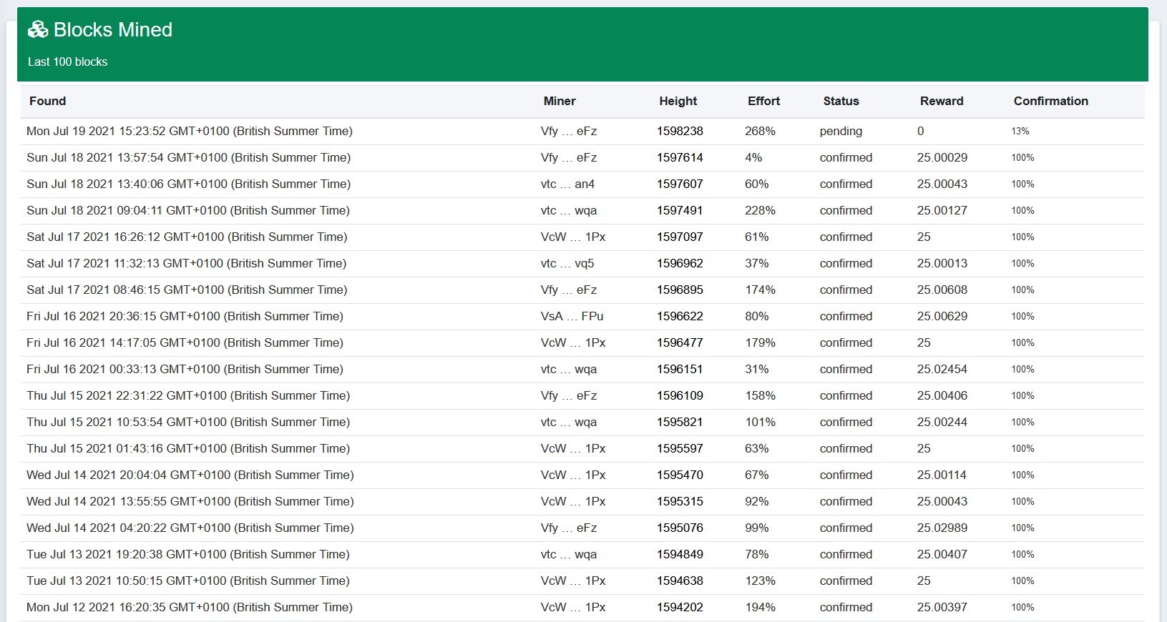Image resolution: width=1167 pixels, height=622 pixels.
Task: Open block height 1597607
Action: click(680, 184)
